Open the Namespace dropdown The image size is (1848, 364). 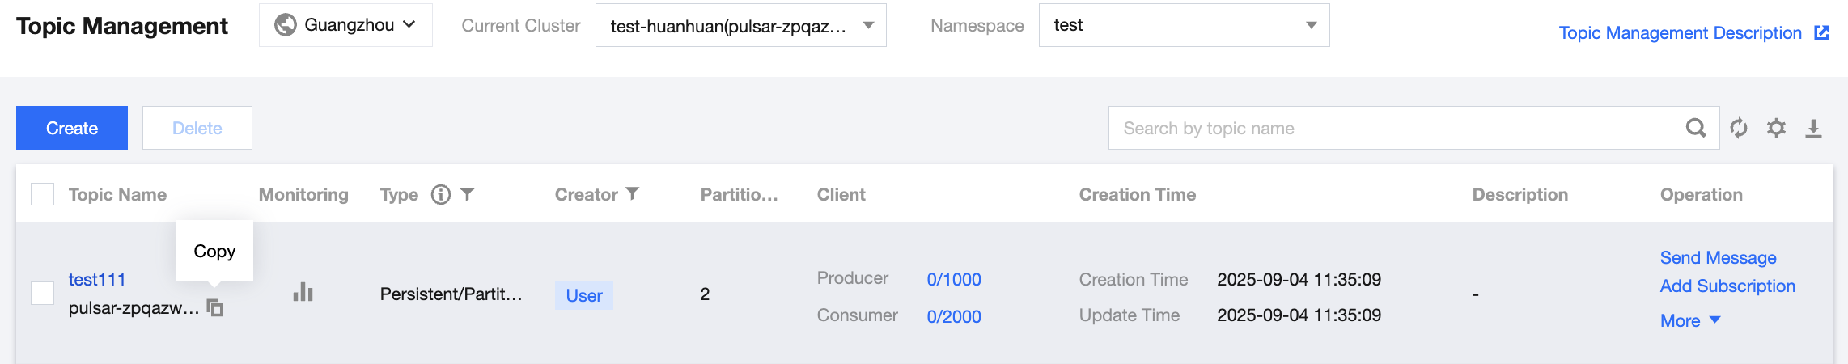click(x=1184, y=25)
